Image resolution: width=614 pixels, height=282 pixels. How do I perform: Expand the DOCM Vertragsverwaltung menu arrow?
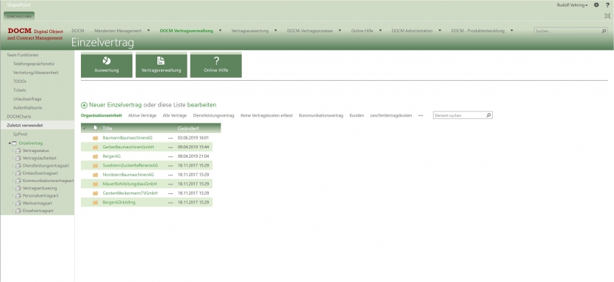tap(220, 31)
